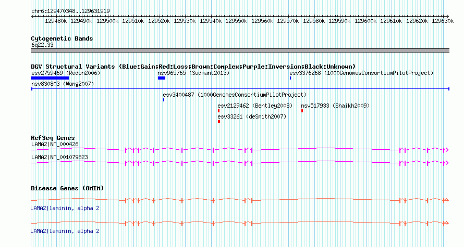Select the LAMA2 NM_001079823 magenta gene track

tap(240, 163)
